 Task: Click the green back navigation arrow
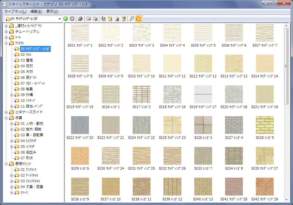tap(66, 19)
